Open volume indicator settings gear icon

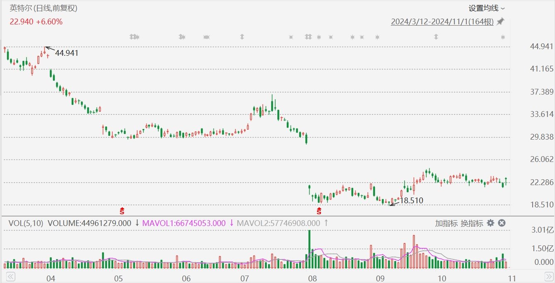point(490,223)
